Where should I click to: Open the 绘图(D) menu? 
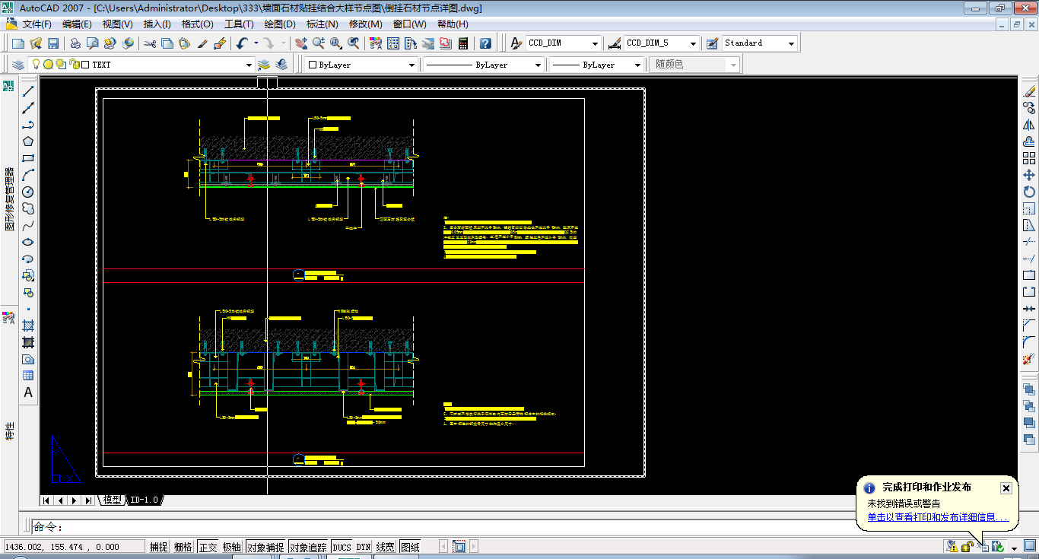pos(279,24)
